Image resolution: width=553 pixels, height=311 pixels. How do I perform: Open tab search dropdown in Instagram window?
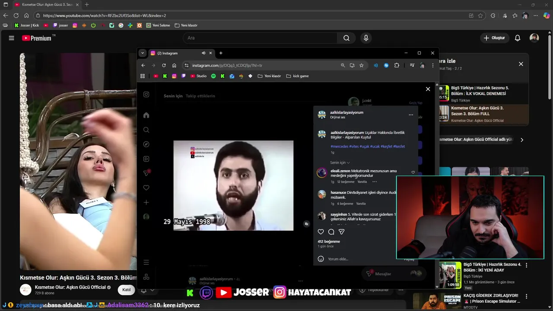click(143, 53)
